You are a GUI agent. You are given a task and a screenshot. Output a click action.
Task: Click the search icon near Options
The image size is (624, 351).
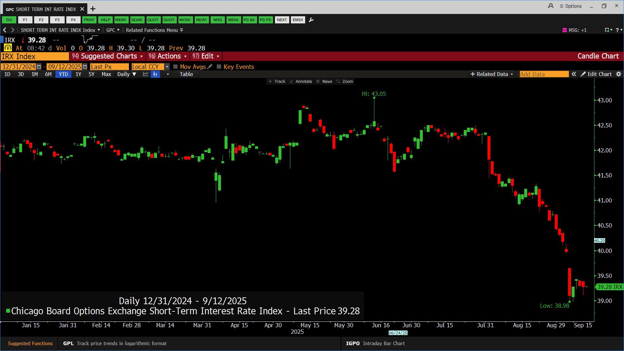pos(551,6)
